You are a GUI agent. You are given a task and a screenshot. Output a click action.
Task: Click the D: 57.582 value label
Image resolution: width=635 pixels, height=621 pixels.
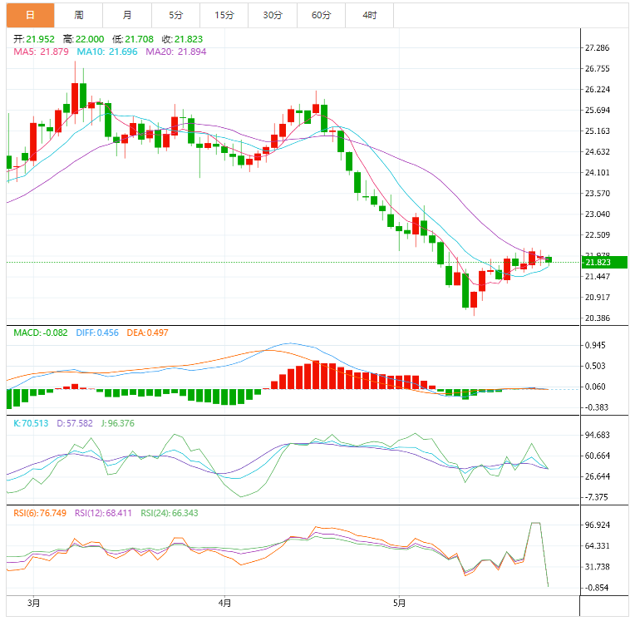tap(75, 424)
